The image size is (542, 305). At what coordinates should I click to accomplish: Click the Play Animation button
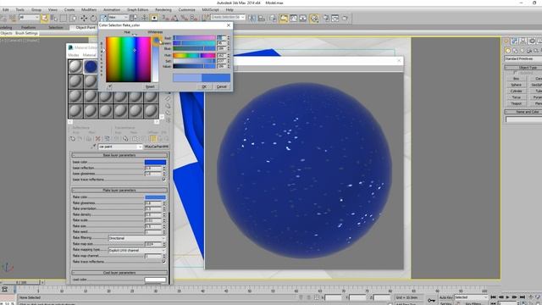[507, 297]
